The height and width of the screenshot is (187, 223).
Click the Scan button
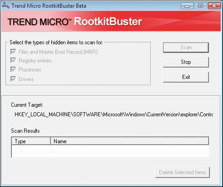tap(186, 47)
